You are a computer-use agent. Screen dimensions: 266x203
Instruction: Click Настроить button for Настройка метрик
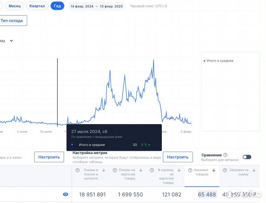(x=177, y=157)
